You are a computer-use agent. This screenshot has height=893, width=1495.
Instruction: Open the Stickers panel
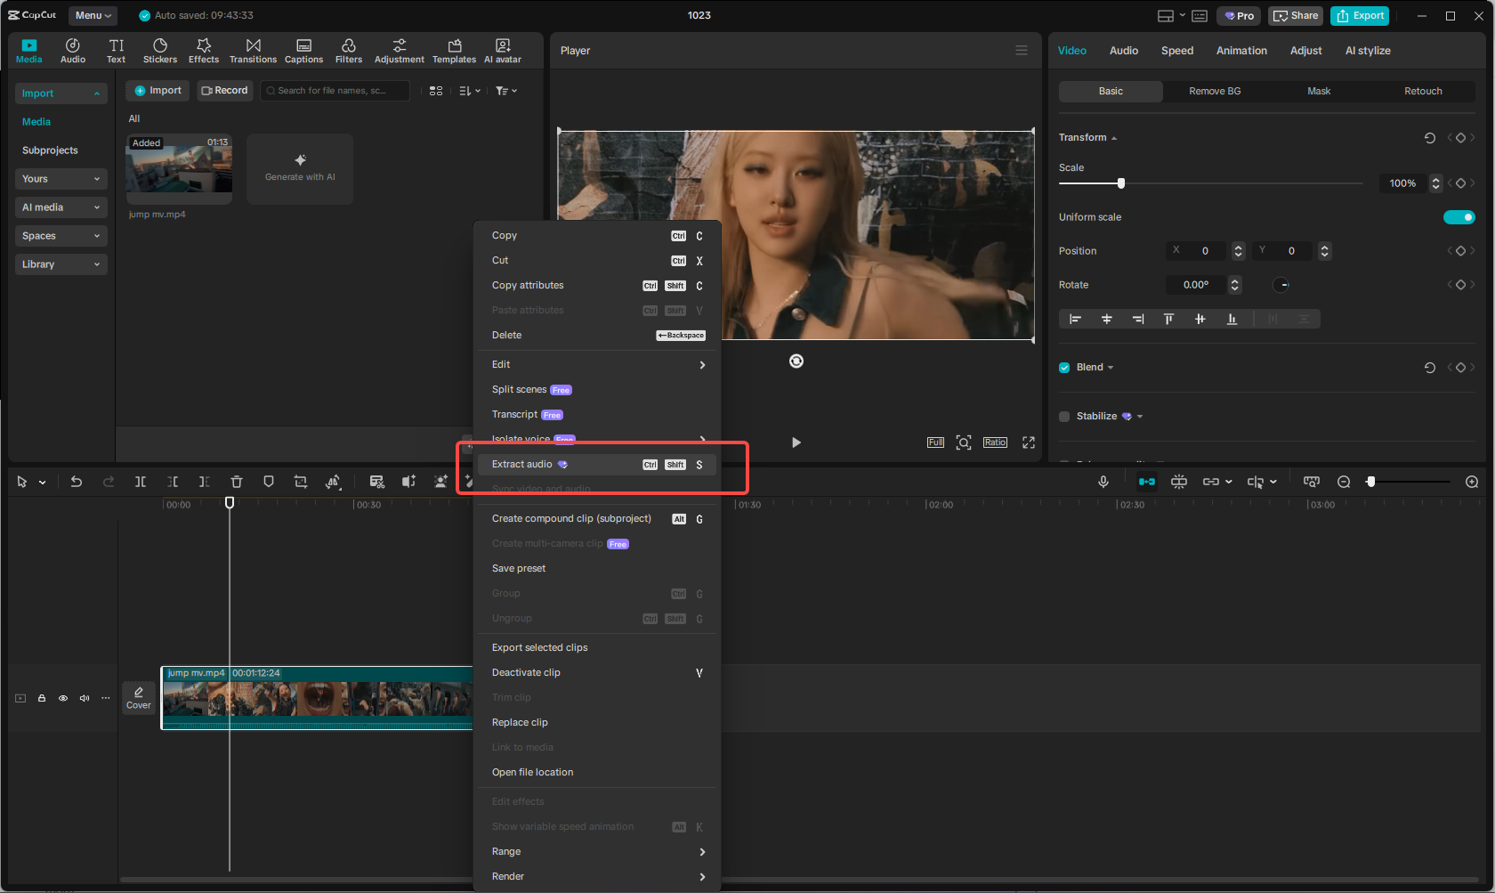160,50
